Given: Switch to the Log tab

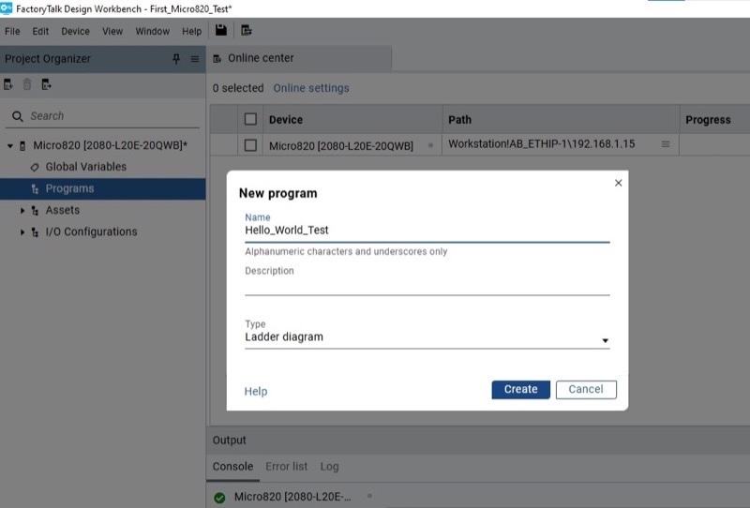Looking at the screenshot, I should pos(330,467).
